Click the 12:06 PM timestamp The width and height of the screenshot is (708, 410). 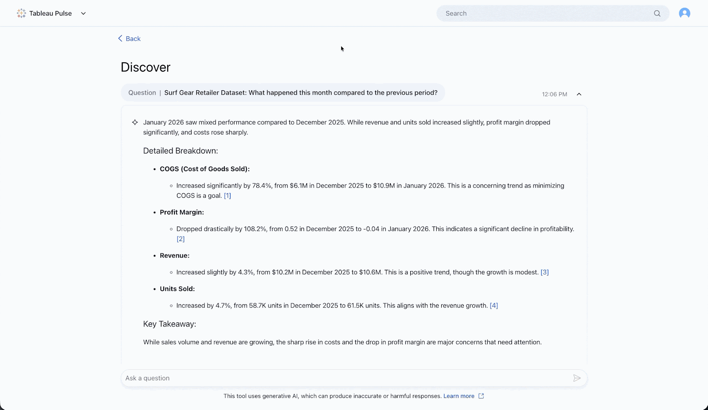(554, 94)
